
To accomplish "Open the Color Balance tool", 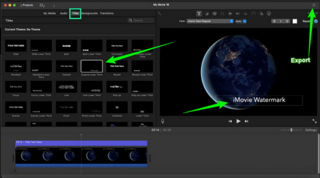I will 207,14.
